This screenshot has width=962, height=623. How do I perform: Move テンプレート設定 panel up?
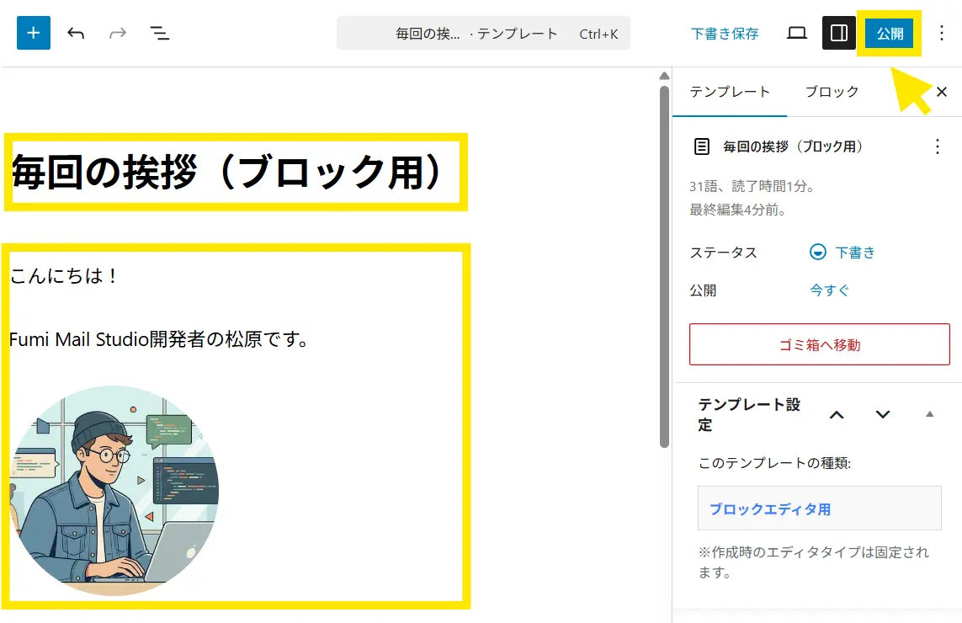coord(837,414)
